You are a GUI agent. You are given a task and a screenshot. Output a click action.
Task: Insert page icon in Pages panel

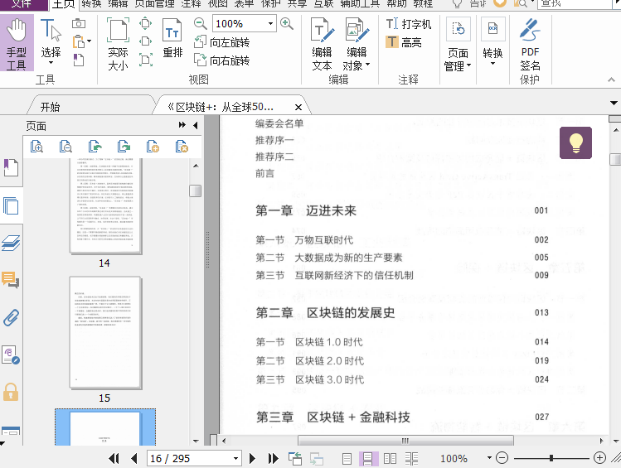pos(153,147)
